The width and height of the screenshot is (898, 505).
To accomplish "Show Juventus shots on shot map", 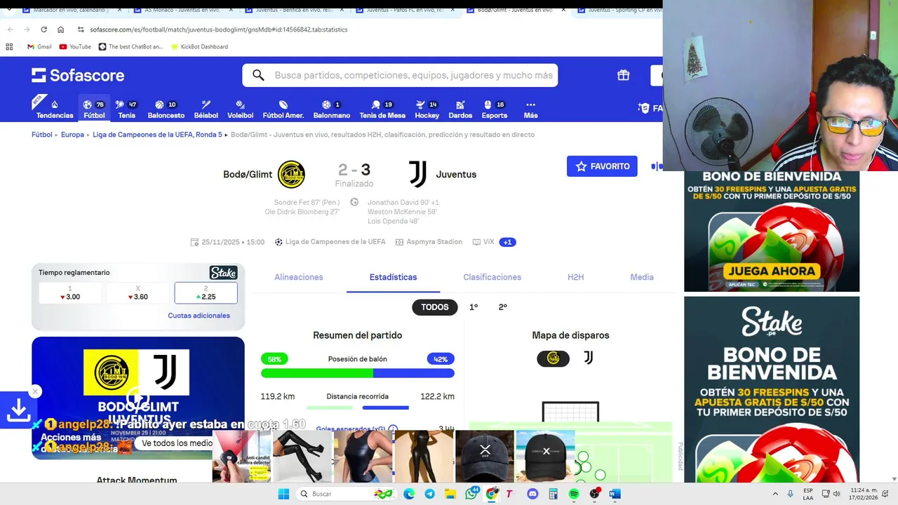I will point(589,358).
